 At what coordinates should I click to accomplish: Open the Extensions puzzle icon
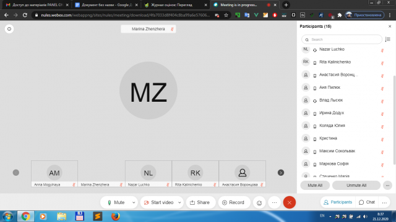point(340,15)
